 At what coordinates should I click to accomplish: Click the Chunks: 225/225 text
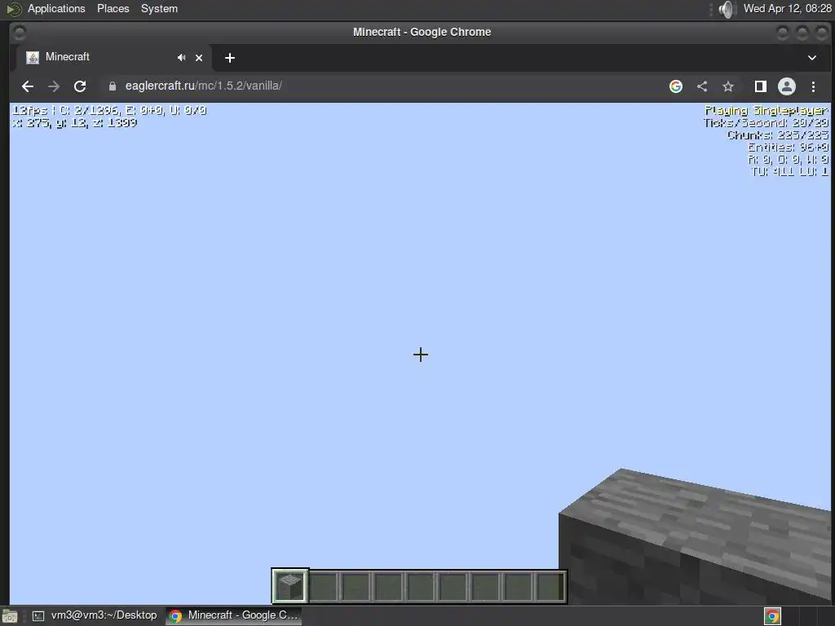click(x=778, y=134)
